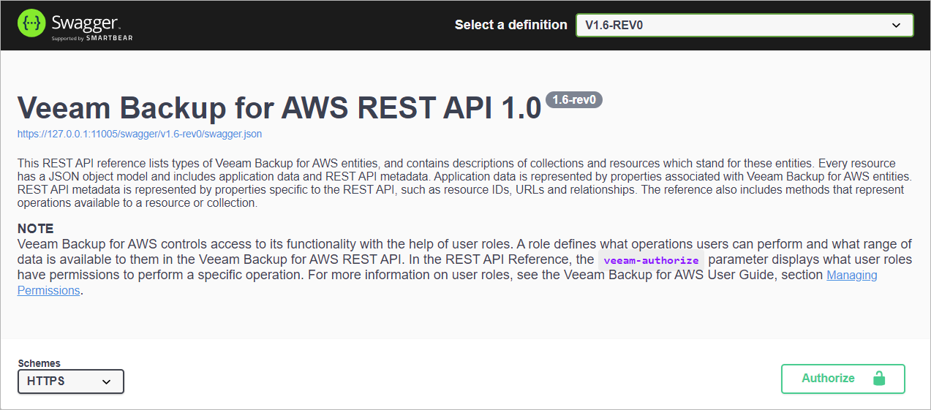Click the Supported by SMARTBEAR text
This screenshot has width=931, height=410.
coord(92,37)
